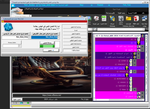Click the اختيار خلفية choose background button
The image size is (150, 109).
coord(17,99)
